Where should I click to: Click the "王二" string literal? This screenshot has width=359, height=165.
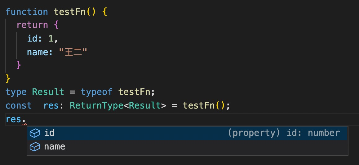(x=73, y=52)
